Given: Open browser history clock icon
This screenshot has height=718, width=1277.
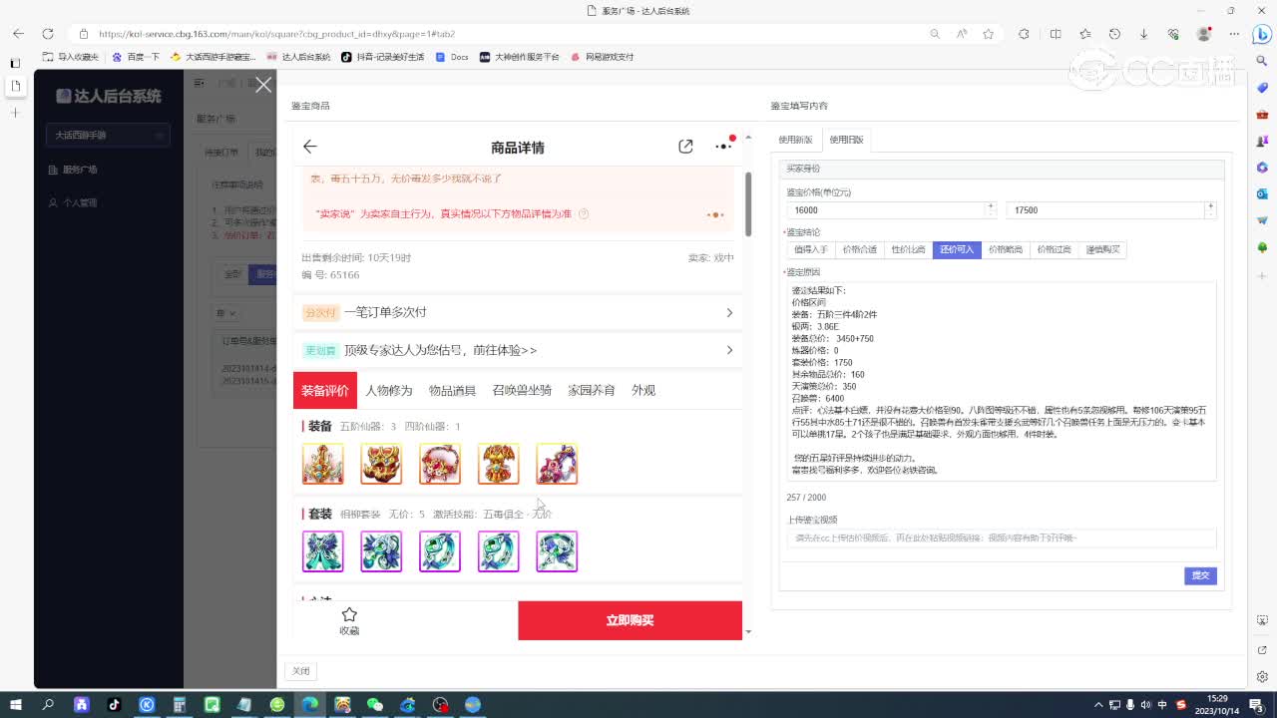Looking at the screenshot, I should point(1114,33).
